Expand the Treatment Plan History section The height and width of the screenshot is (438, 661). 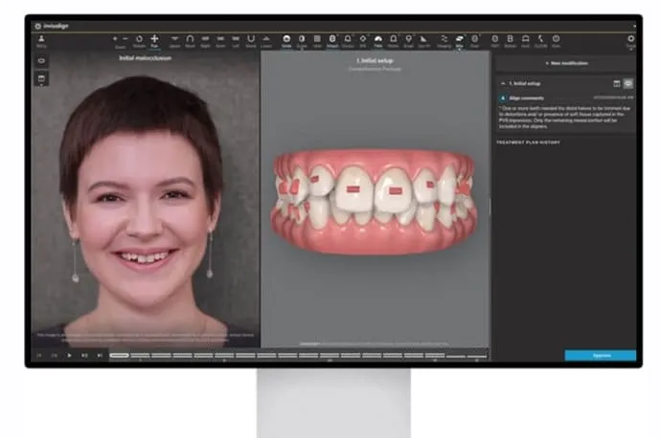coord(528,142)
